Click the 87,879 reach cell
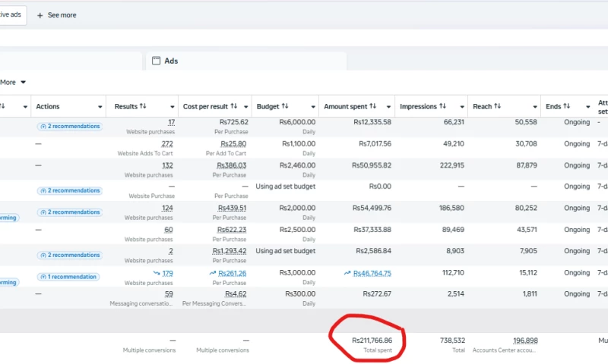 pyautogui.click(x=527, y=165)
